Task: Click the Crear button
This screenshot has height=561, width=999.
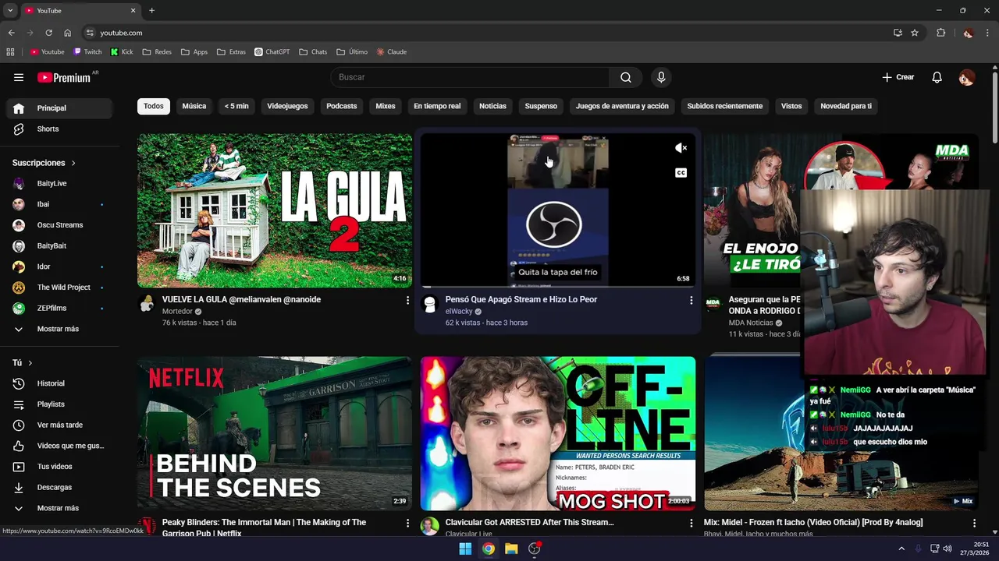Action: click(x=898, y=77)
